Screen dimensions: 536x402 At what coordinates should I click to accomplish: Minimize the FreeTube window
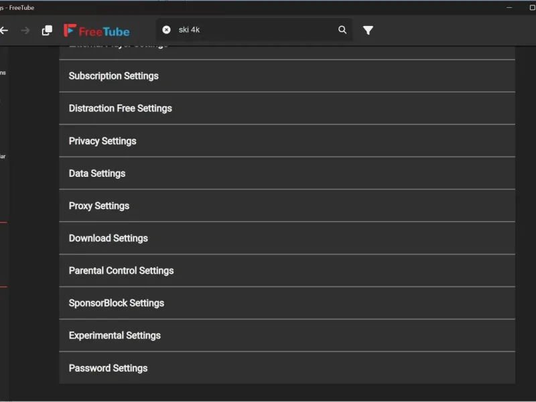pyautogui.click(x=507, y=7)
